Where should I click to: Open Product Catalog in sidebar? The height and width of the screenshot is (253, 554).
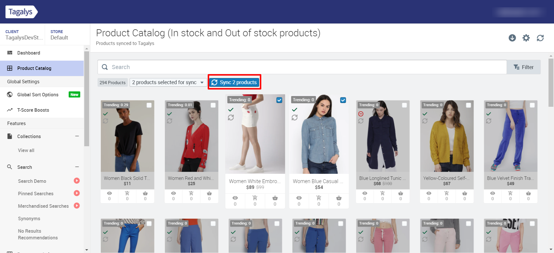click(x=42, y=68)
